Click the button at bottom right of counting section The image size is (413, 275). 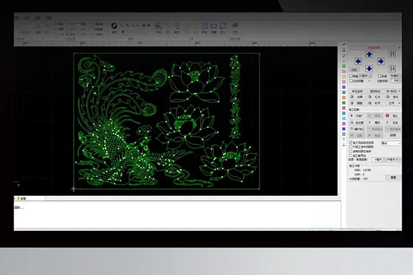(393, 177)
